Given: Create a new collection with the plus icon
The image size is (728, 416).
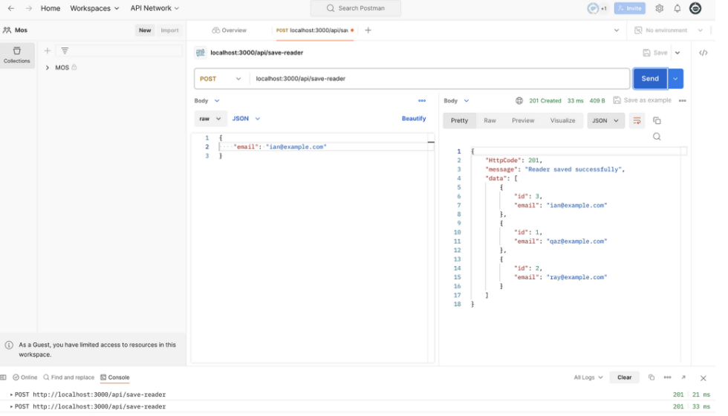Looking at the screenshot, I should click(48, 51).
